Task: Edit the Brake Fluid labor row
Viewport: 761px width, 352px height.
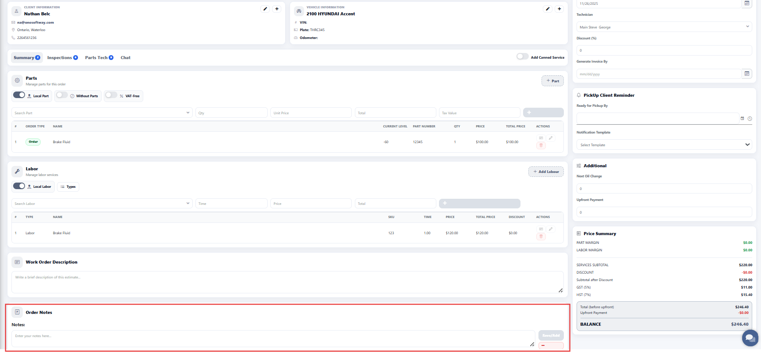Action: point(551,229)
